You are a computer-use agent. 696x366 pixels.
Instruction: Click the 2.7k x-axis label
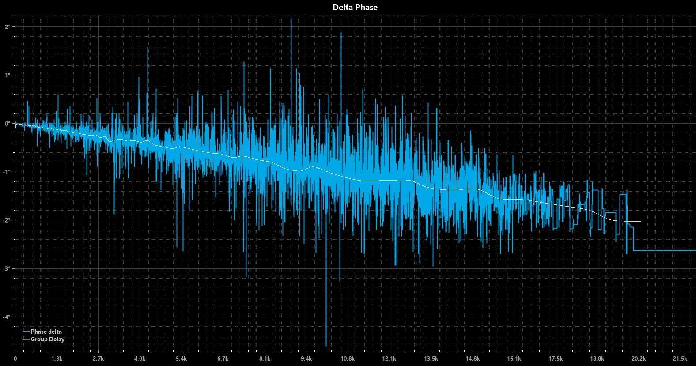[98, 358]
